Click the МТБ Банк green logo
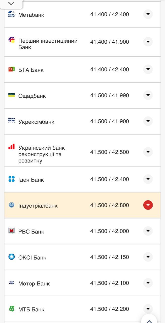 (x=11, y=308)
